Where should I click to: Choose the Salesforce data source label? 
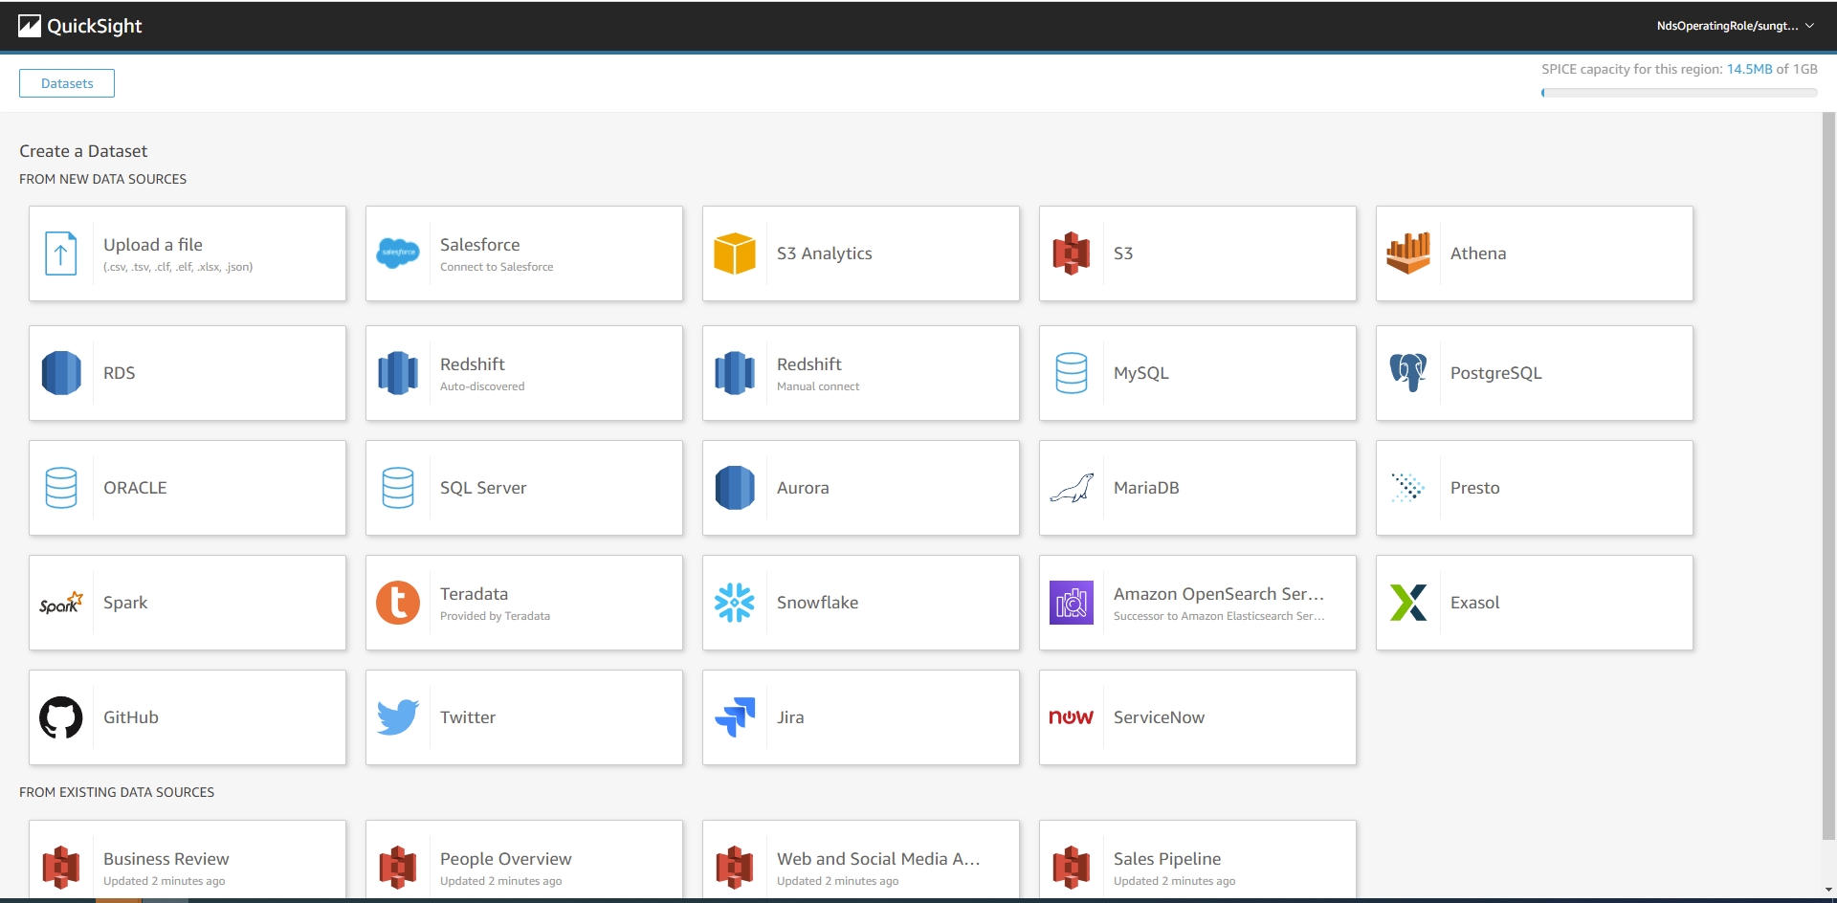(x=480, y=245)
